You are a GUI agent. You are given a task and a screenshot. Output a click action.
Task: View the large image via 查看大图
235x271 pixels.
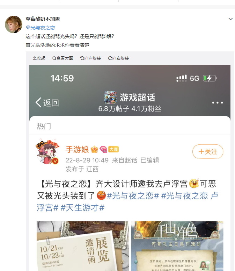63,58
